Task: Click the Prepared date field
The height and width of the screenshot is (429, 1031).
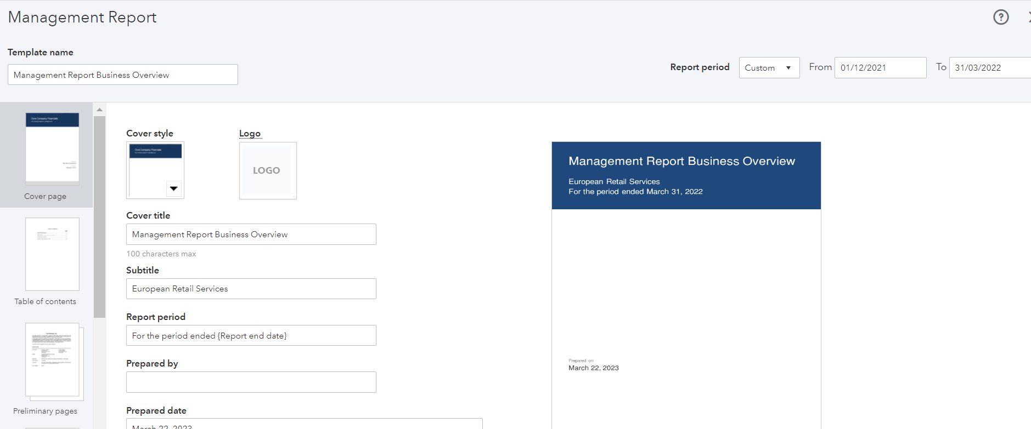Action: pyautogui.click(x=304, y=425)
